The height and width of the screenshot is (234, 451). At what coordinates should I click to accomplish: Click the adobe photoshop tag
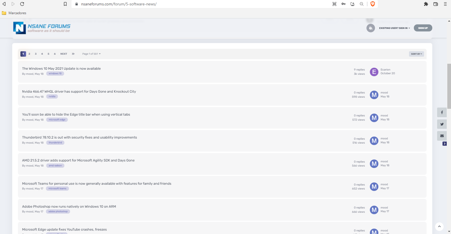[x=58, y=212]
